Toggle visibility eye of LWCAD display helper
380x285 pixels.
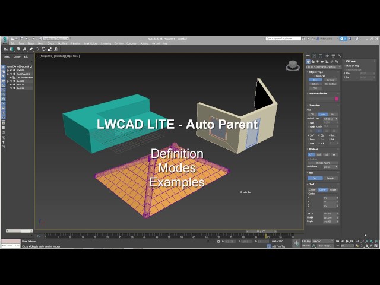[11, 78]
